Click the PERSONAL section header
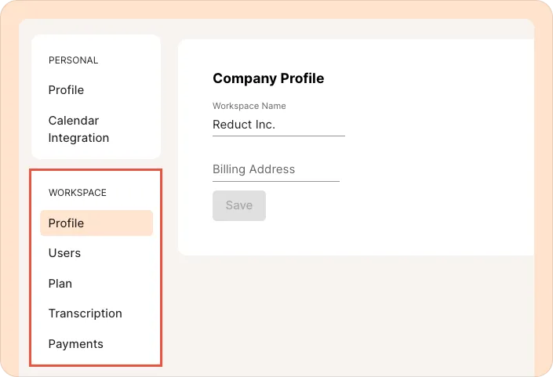 click(x=73, y=60)
